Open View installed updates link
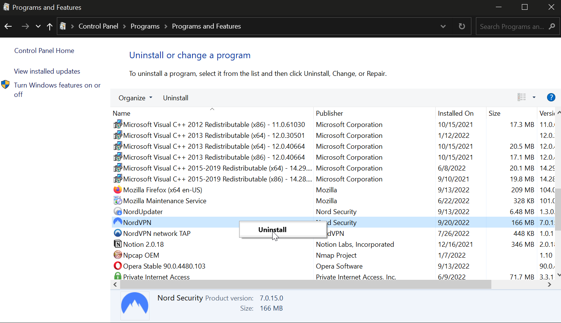This screenshot has width=561, height=323. [47, 71]
